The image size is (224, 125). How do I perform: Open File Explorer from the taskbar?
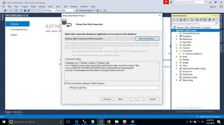click(117, 122)
